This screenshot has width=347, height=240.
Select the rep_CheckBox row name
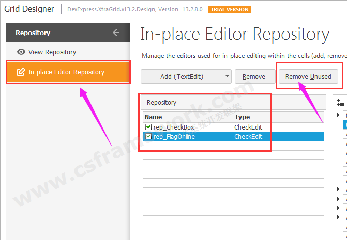click(174, 127)
